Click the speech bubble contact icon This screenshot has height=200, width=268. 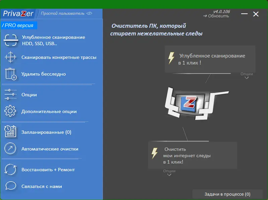point(11,186)
